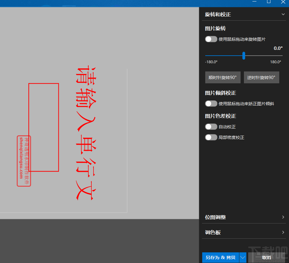Open dropdown arrow beside 另存为 & 拷贝
This screenshot has height=263, width=289.
243,258
